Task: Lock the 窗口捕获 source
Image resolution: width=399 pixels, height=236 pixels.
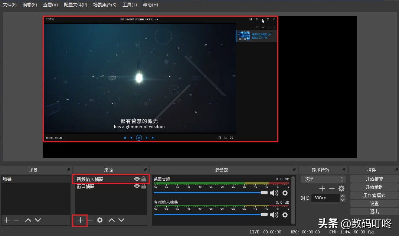Action: tap(143, 187)
